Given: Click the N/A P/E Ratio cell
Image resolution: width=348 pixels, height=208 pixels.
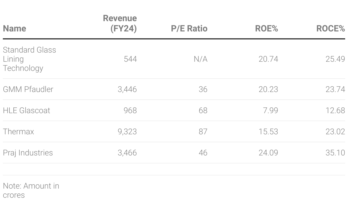Looking at the screenshot, I should point(200,59).
